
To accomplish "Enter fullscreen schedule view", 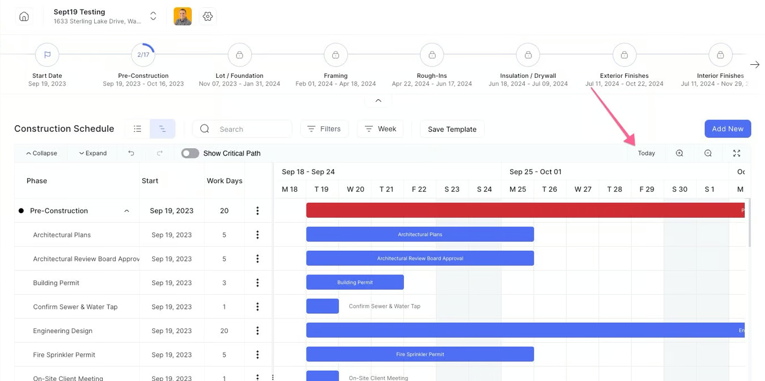I will (x=736, y=153).
